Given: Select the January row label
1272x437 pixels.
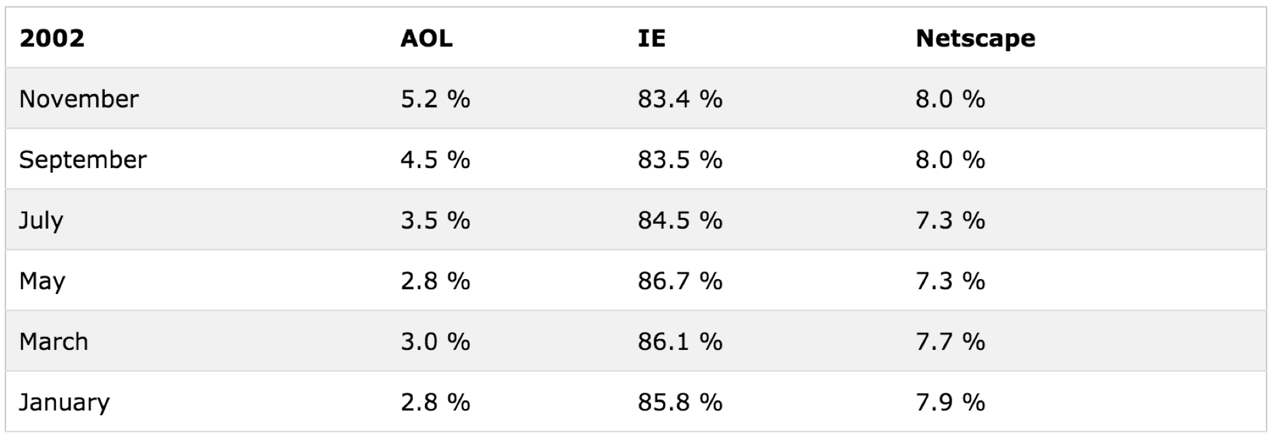Looking at the screenshot, I should [64, 402].
